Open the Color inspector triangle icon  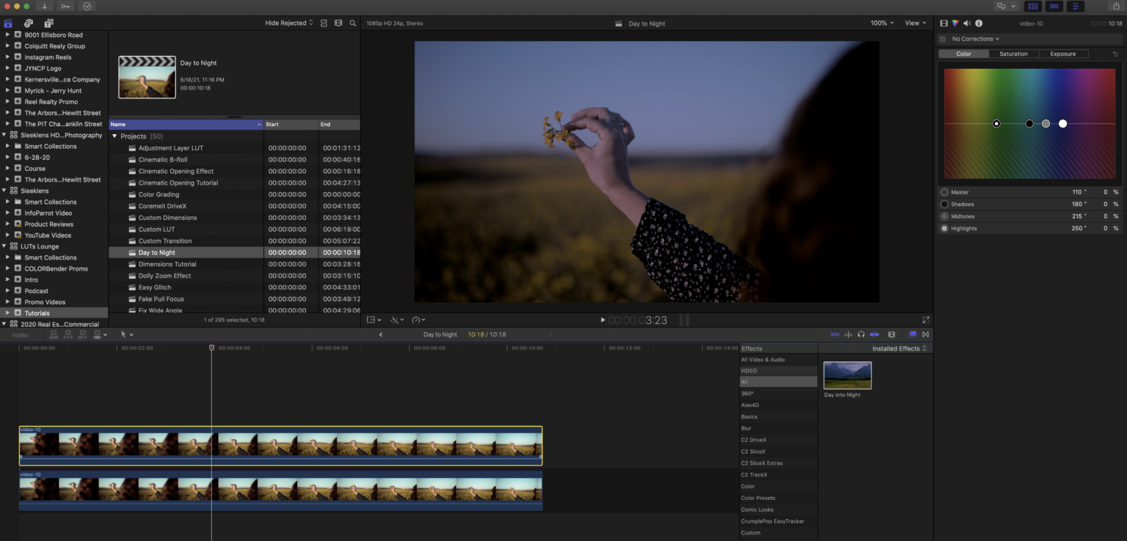955,23
